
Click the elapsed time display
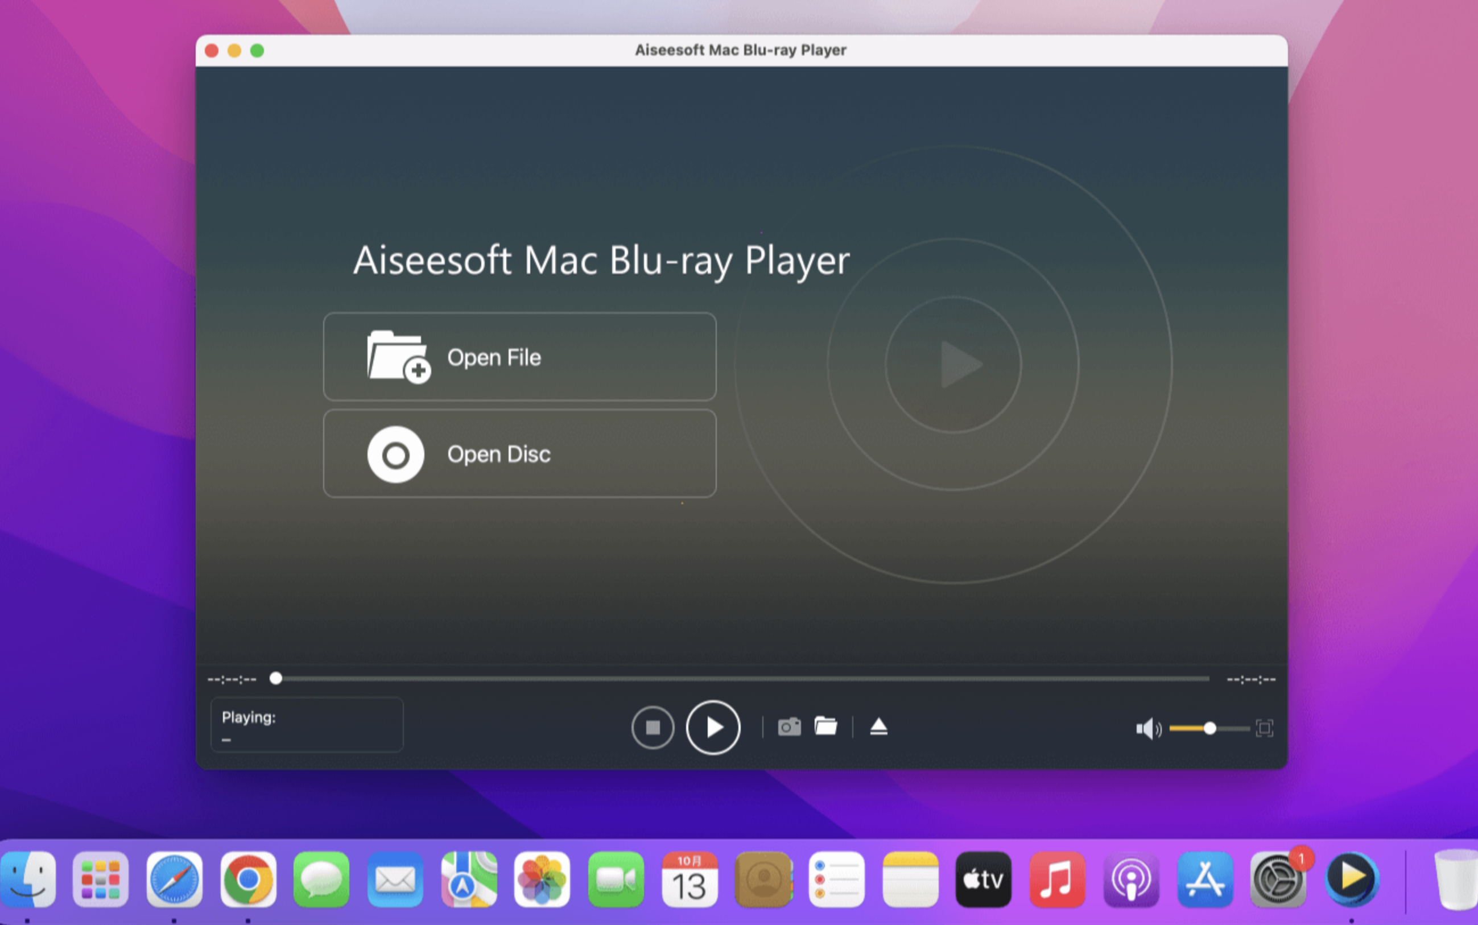(x=232, y=679)
